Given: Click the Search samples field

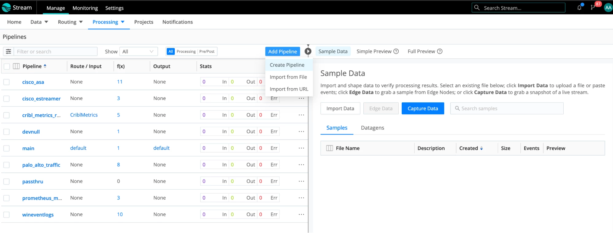Looking at the screenshot, I should click(x=507, y=109).
